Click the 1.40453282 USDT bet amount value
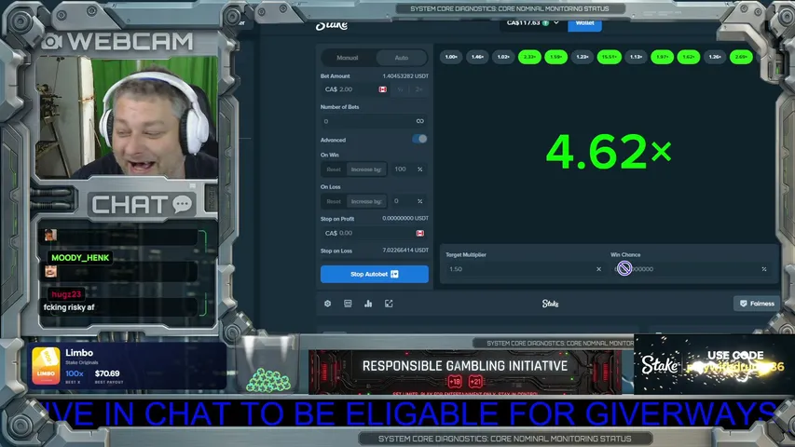 (405, 76)
